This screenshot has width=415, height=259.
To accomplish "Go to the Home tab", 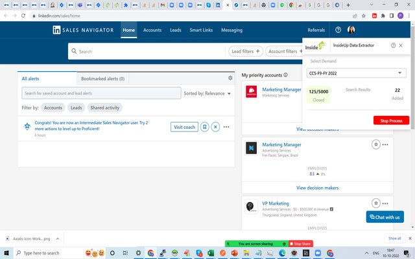I will click(128, 30).
